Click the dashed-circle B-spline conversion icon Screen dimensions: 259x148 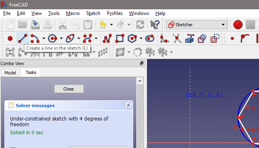(x=138, y=52)
